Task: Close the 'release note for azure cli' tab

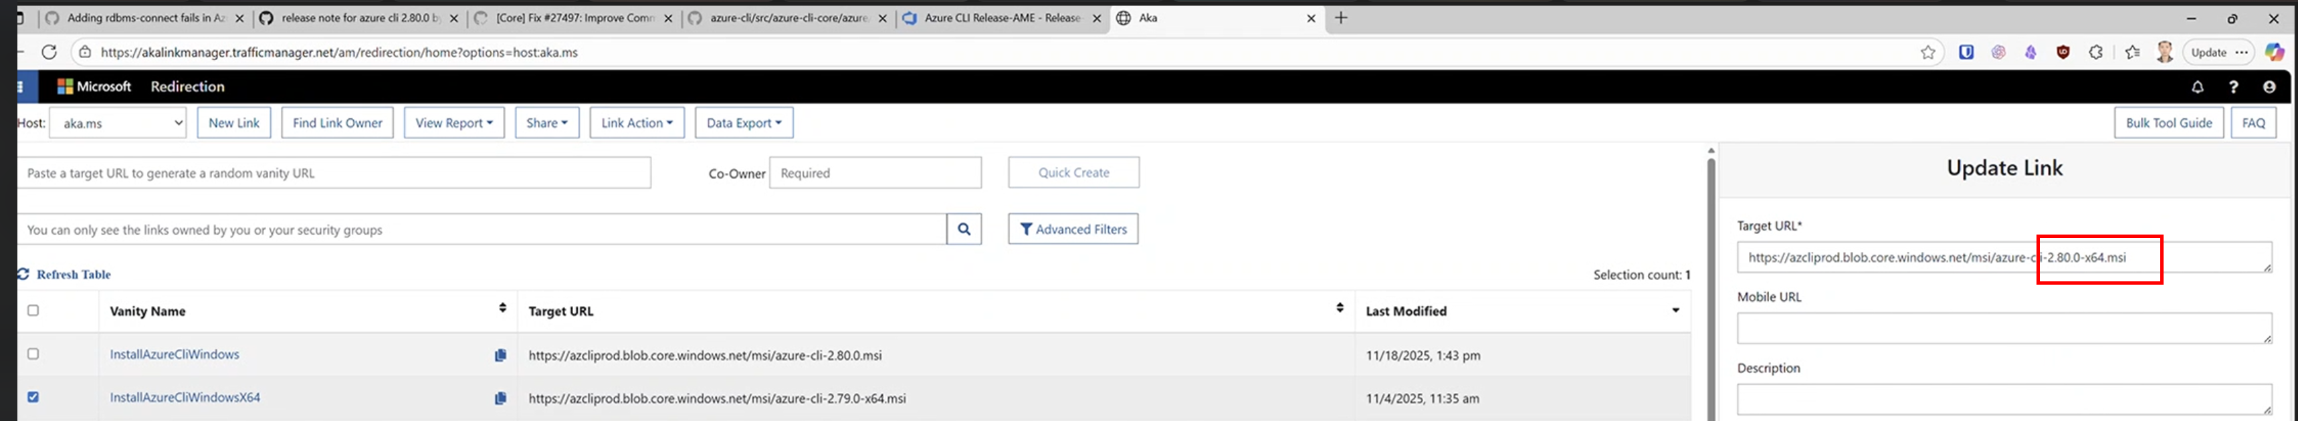Action: pos(455,18)
